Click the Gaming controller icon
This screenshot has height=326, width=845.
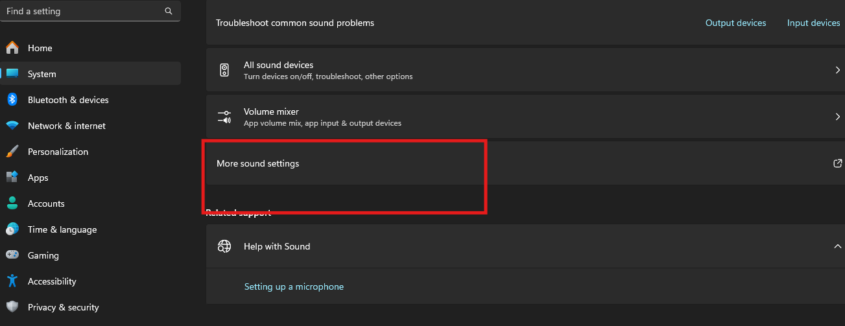click(x=12, y=255)
